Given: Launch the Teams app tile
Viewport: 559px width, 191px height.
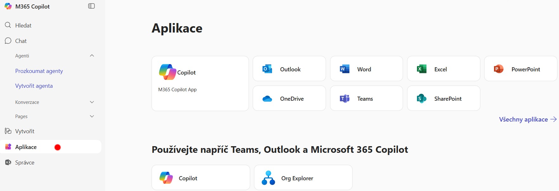Looking at the screenshot, I should coord(367,98).
